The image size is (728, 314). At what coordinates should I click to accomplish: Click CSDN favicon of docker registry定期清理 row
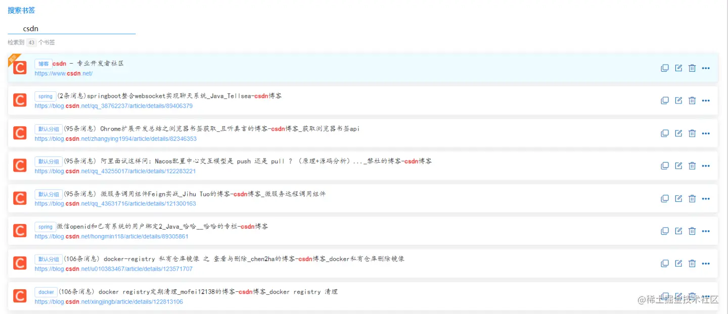(x=20, y=296)
